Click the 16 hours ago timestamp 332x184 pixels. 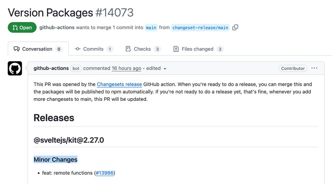point(126,68)
